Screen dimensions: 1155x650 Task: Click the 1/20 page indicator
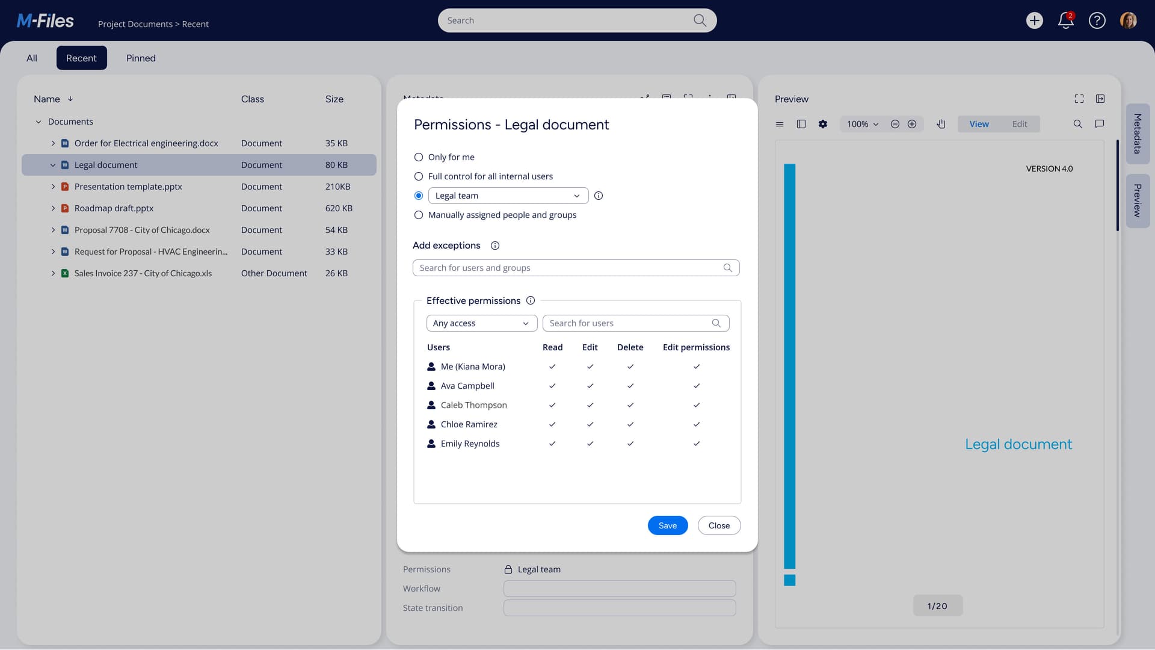(x=937, y=606)
